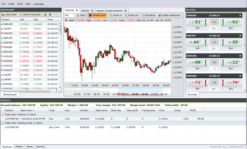Sell EURUSD at 1.21514 in Favorites
Image resolution: width=247 pixels, height=149 pixels.
point(198,24)
